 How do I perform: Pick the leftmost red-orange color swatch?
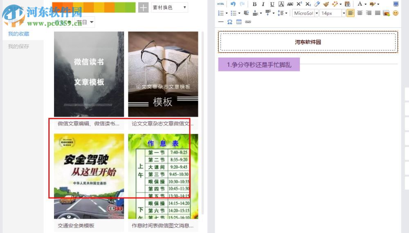click(57, 7)
